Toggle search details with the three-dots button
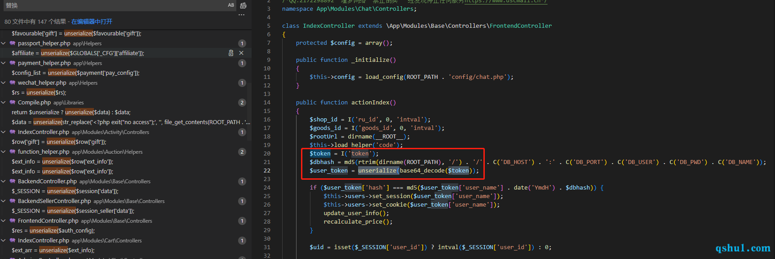Viewport: 775px width, 259px height. coord(242,15)
